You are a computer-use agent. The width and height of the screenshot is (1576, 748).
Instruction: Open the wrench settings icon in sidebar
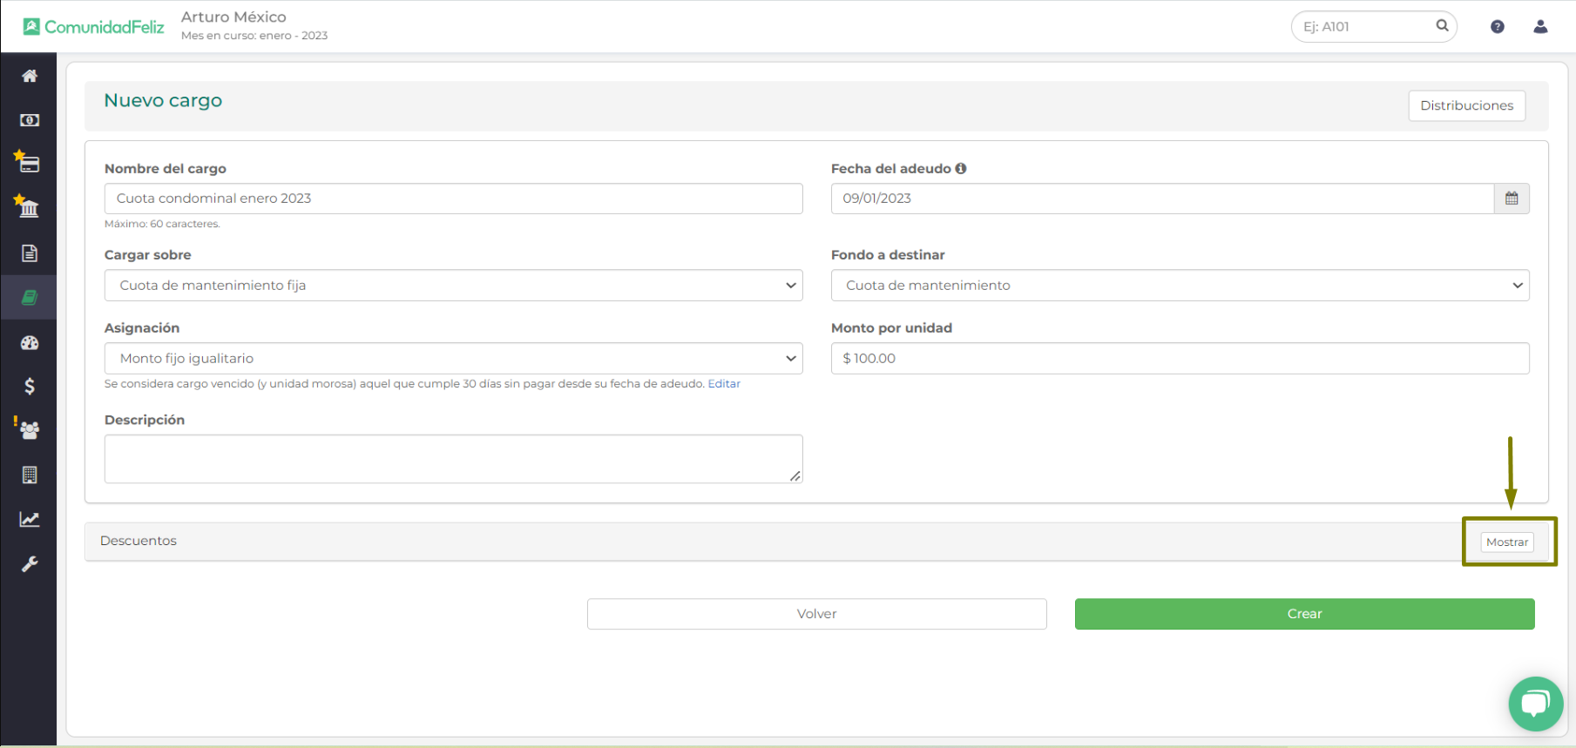[30, 564]
